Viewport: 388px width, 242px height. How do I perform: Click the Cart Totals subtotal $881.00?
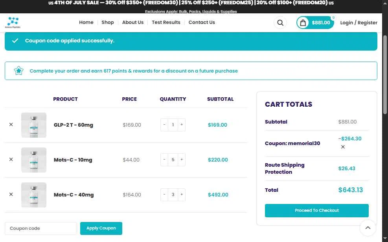point(347,122)
